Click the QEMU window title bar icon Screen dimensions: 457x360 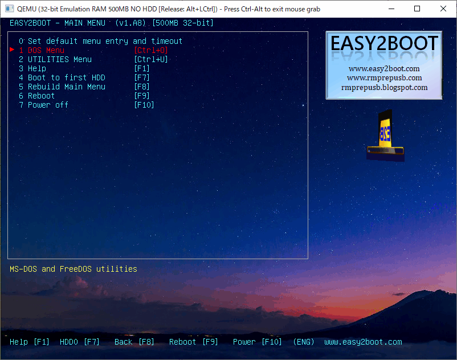tap(9, 9)
